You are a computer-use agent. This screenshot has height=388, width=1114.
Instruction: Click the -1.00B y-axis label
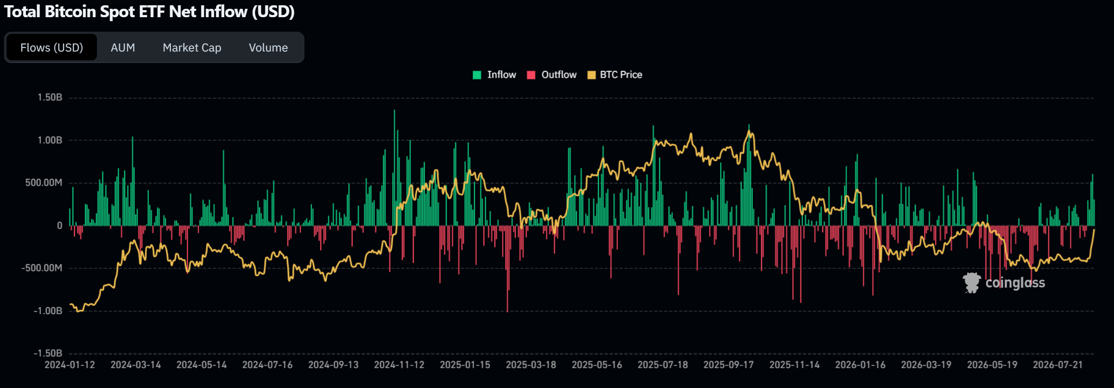click(x=48, y=311)
